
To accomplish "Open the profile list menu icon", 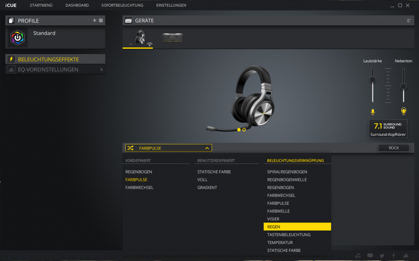I will 101,20.
